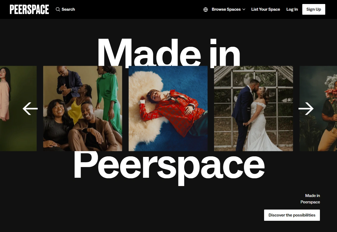Click the small "Made in Peerspace" caption text

click(310, 199)
